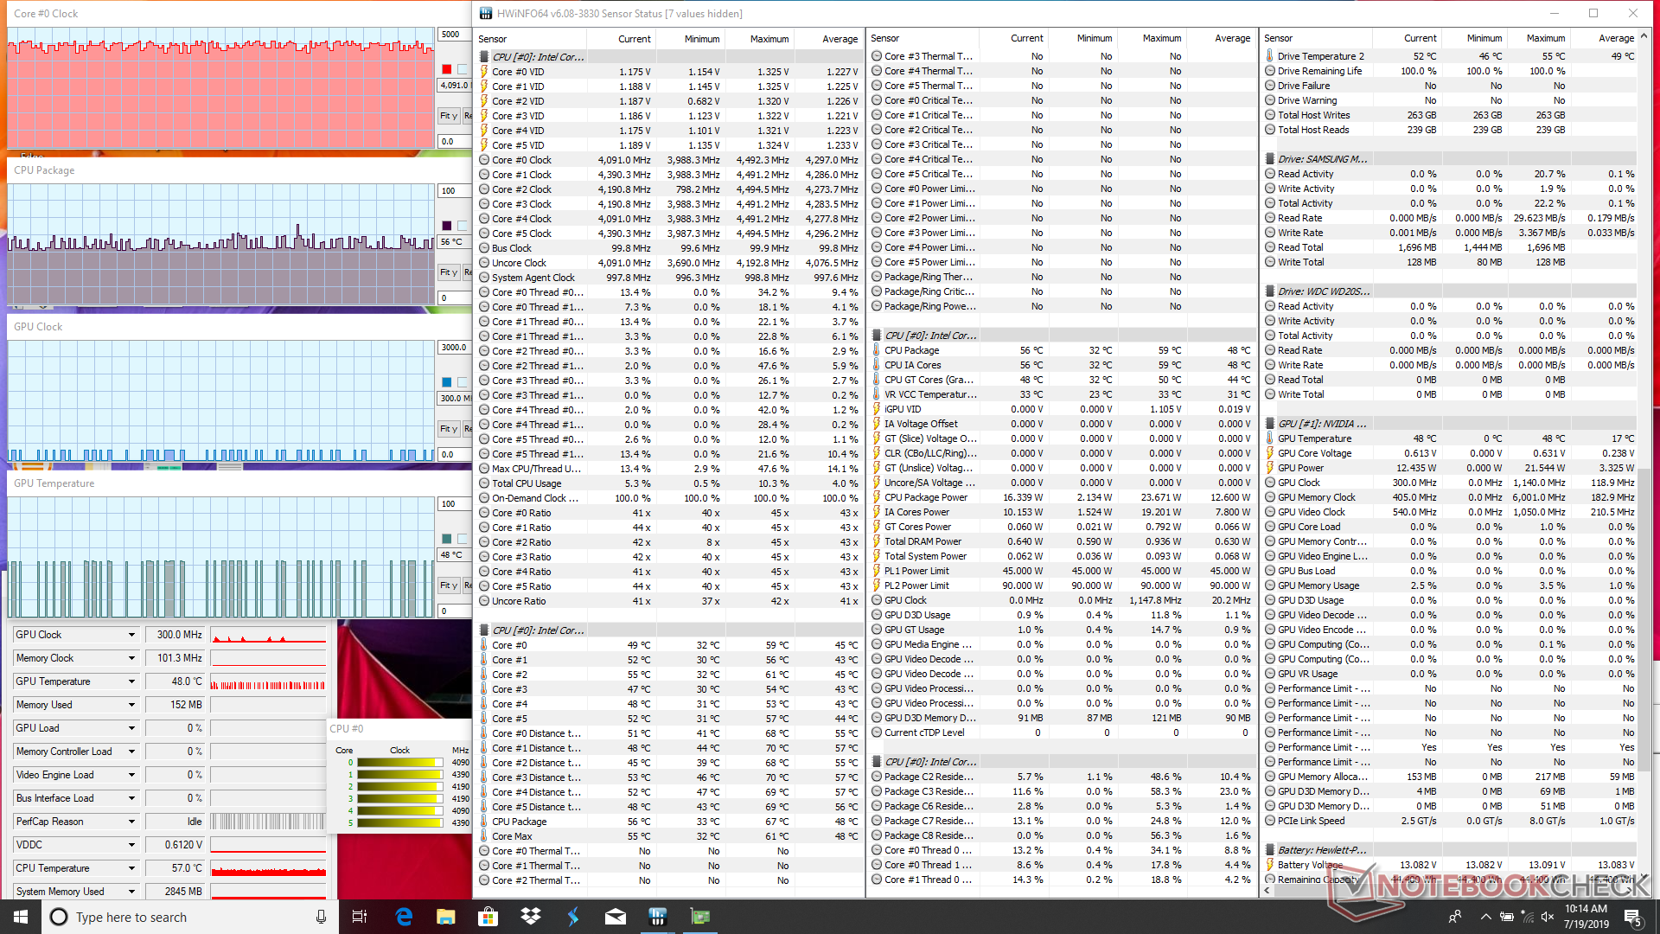1660x934 pixels.
Task: Open the Mail app icon
Action: tap(615, 917)
